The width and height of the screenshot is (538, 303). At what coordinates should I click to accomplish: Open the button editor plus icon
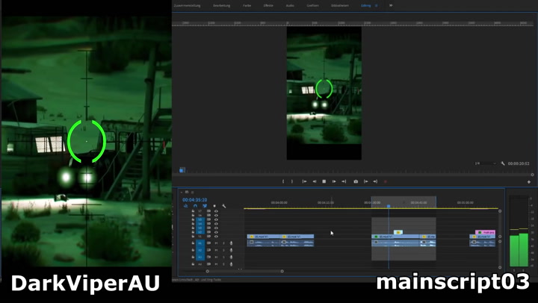pyautogui.click(x=529, y=182)
